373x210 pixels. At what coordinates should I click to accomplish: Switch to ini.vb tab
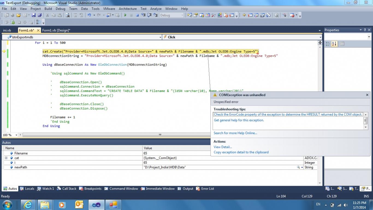7,30
